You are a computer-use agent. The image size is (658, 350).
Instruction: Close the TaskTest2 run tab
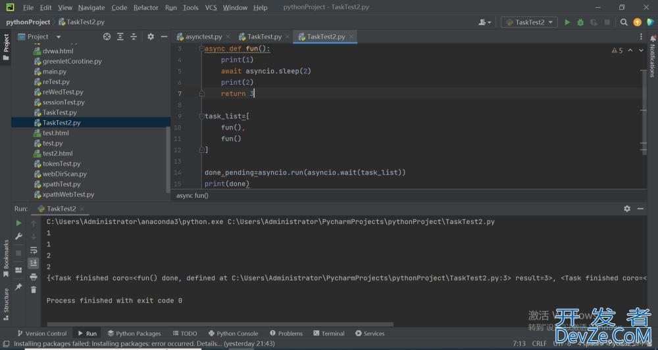82,209
